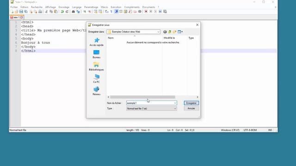This screenshot has width=296, height=166.
Task: Open the Fichier menu
Action: [14, 7]
